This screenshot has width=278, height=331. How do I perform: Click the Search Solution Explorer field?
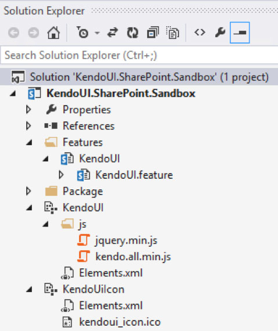tap(139, 55)
